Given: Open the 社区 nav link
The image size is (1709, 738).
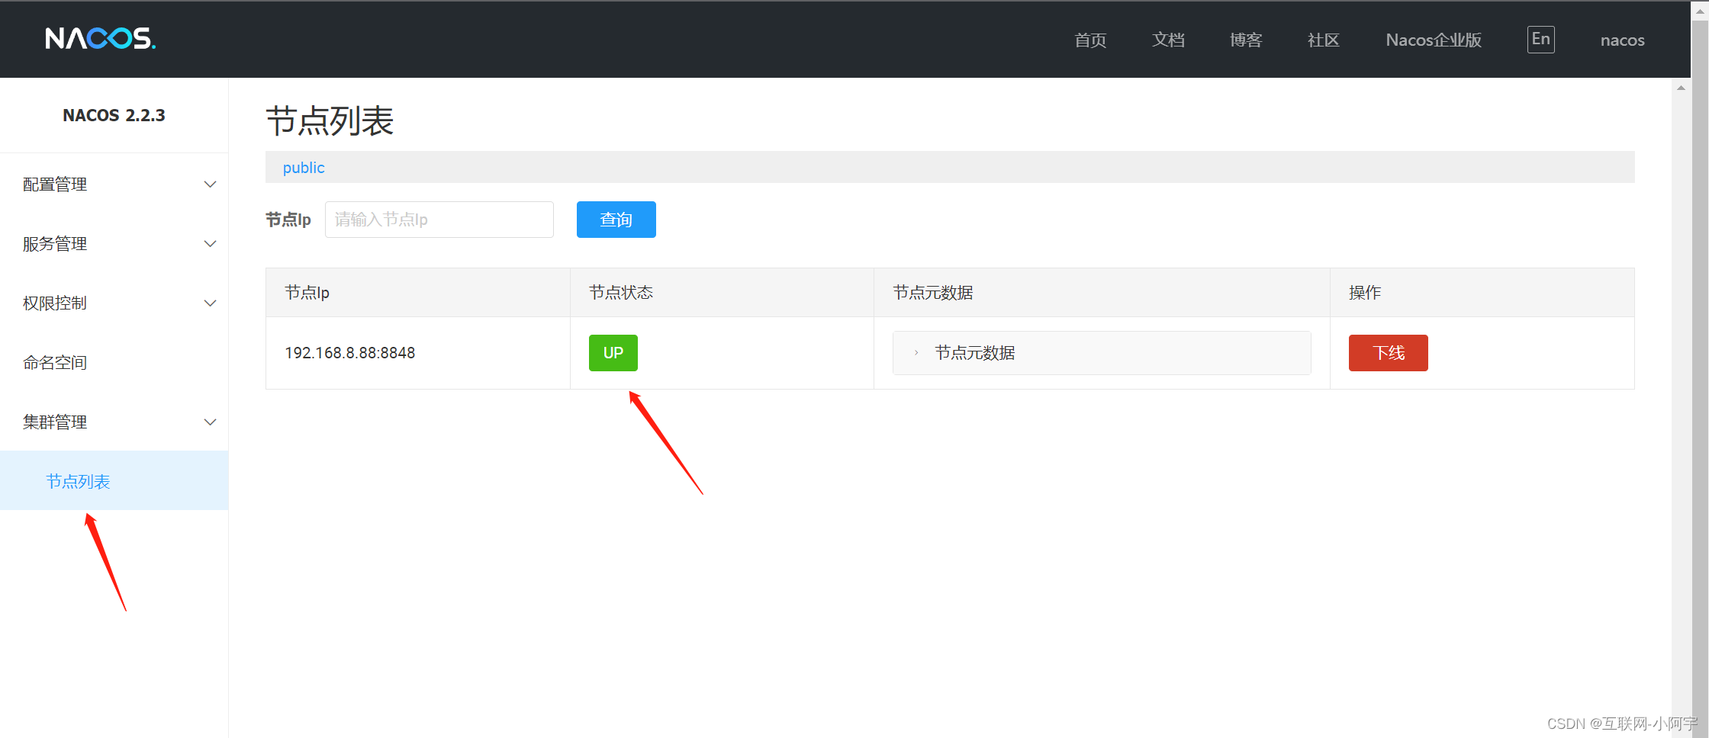Looking at the screenshot, I should pyautogui.click(x=1324, y=40).
